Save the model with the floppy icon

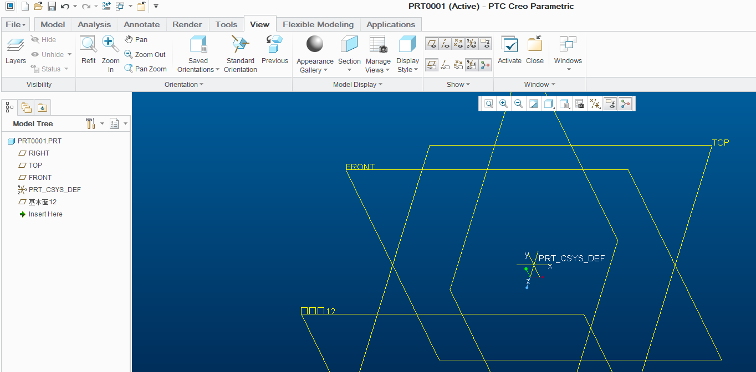pyautogui.click(x=52, y=6)
